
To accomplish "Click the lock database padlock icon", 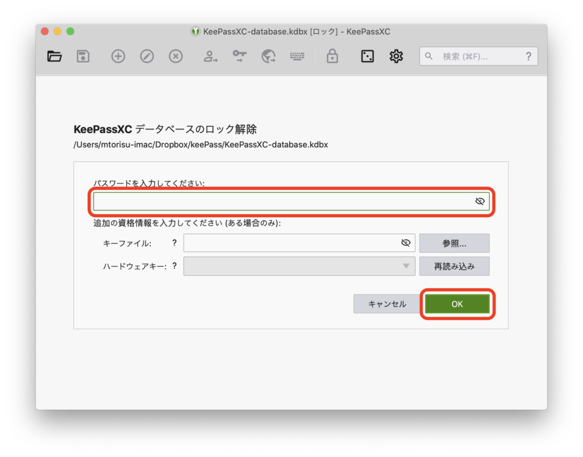I will point(332,56).
